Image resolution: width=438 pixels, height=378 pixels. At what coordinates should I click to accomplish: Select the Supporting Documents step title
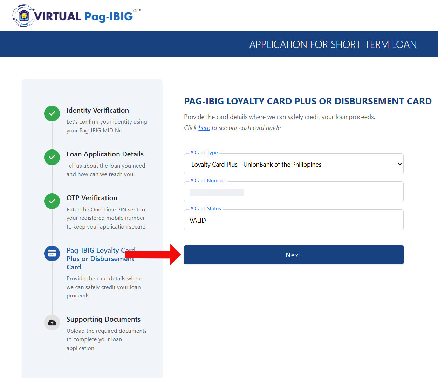click(103, 319)
